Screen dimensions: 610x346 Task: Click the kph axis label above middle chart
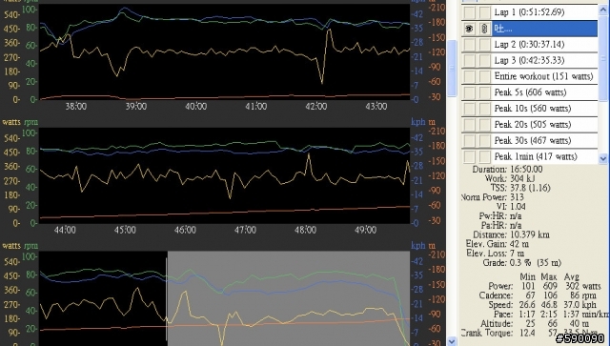click(x=418, y=122)
